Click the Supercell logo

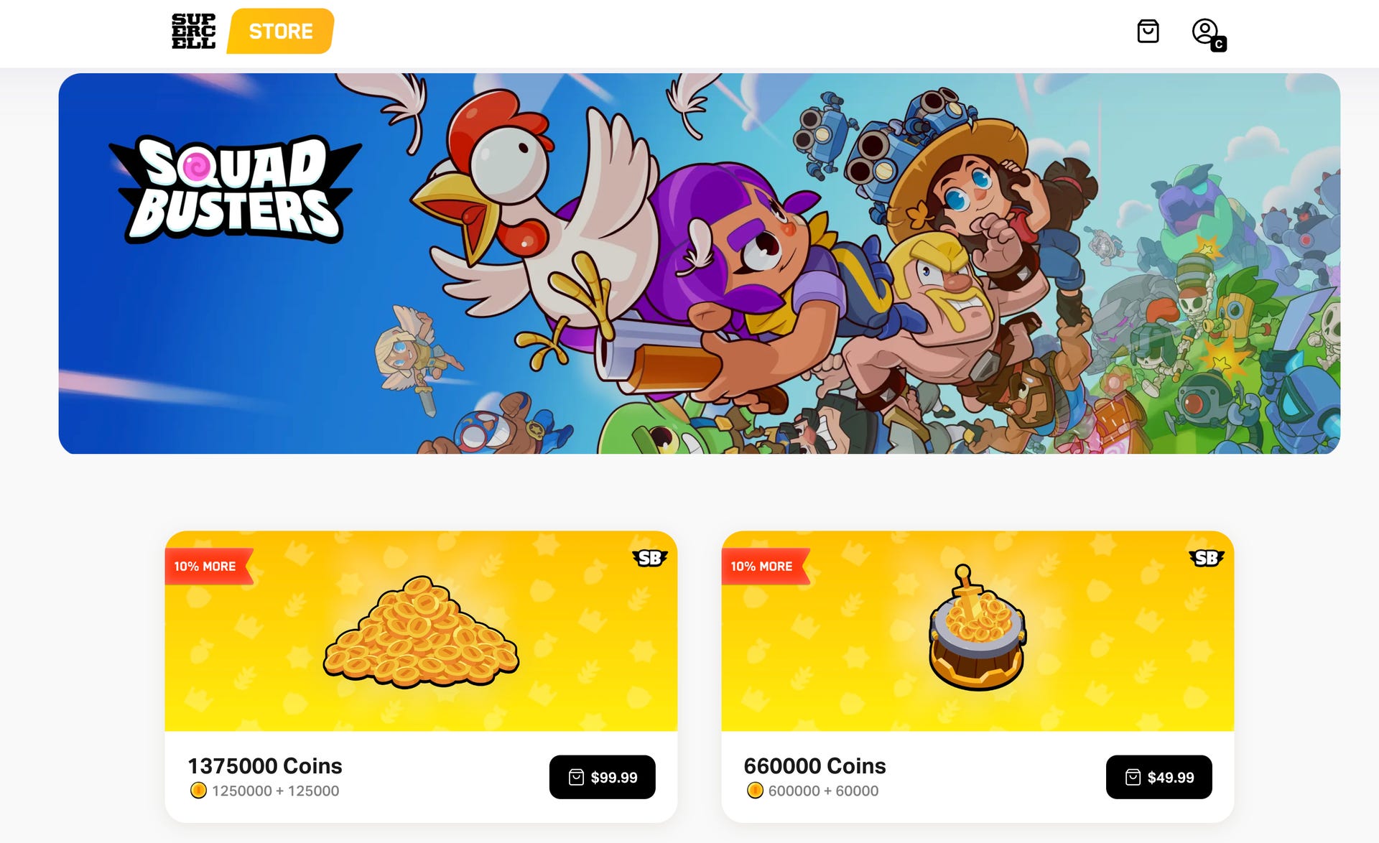[x=193, y=31]
